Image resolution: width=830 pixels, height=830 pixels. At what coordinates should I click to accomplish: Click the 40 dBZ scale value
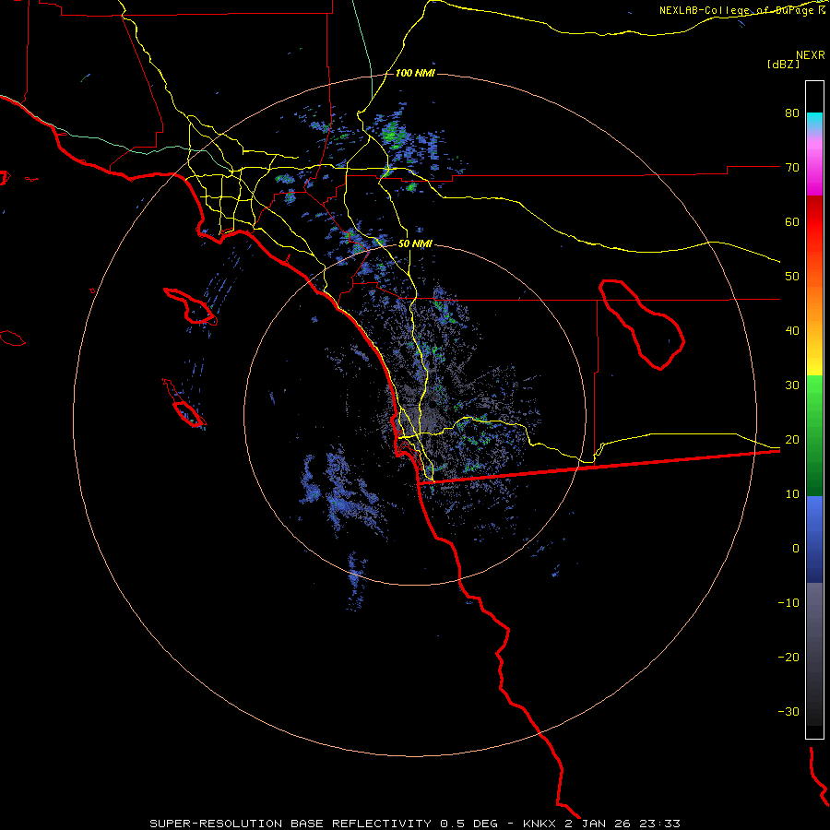[792, 331]
